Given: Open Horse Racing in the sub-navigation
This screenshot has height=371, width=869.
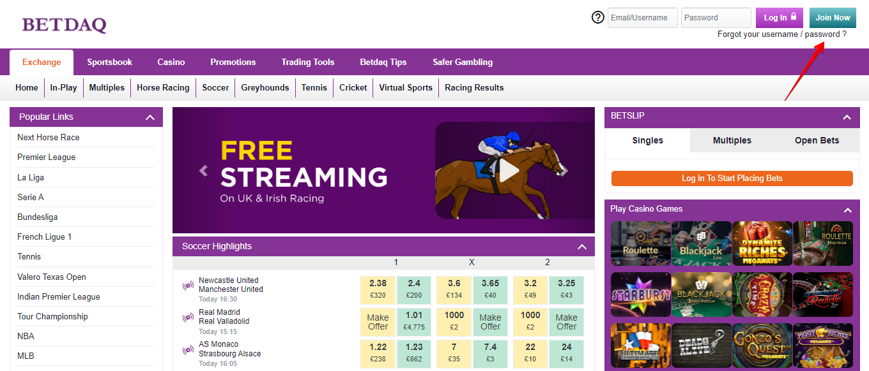Looking at the screenshot, I should tap(163, 88).
